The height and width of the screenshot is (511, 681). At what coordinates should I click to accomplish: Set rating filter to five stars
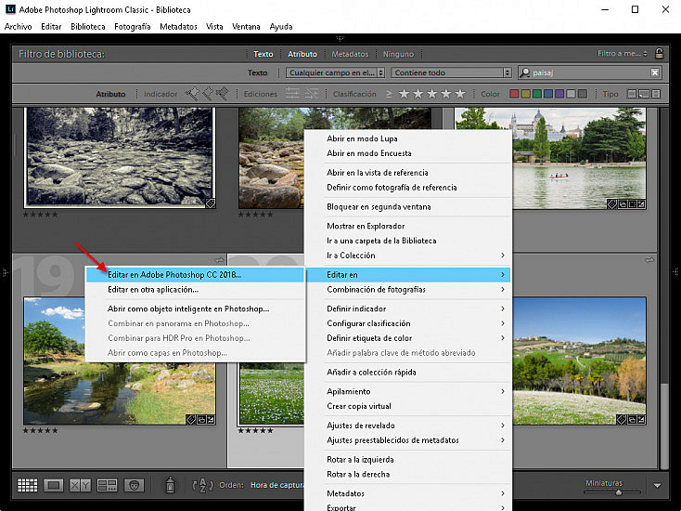[460, 94]
